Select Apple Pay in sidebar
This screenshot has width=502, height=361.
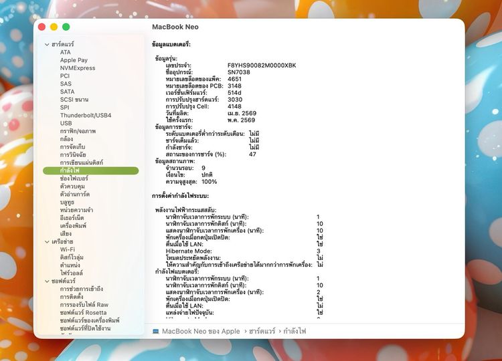pyautogui.click(x=74, y=60)
